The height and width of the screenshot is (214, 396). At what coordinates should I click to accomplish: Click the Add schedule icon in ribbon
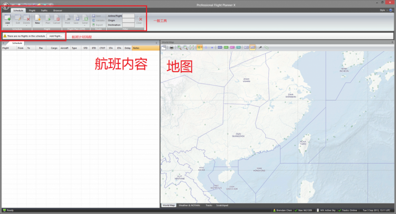7,18
